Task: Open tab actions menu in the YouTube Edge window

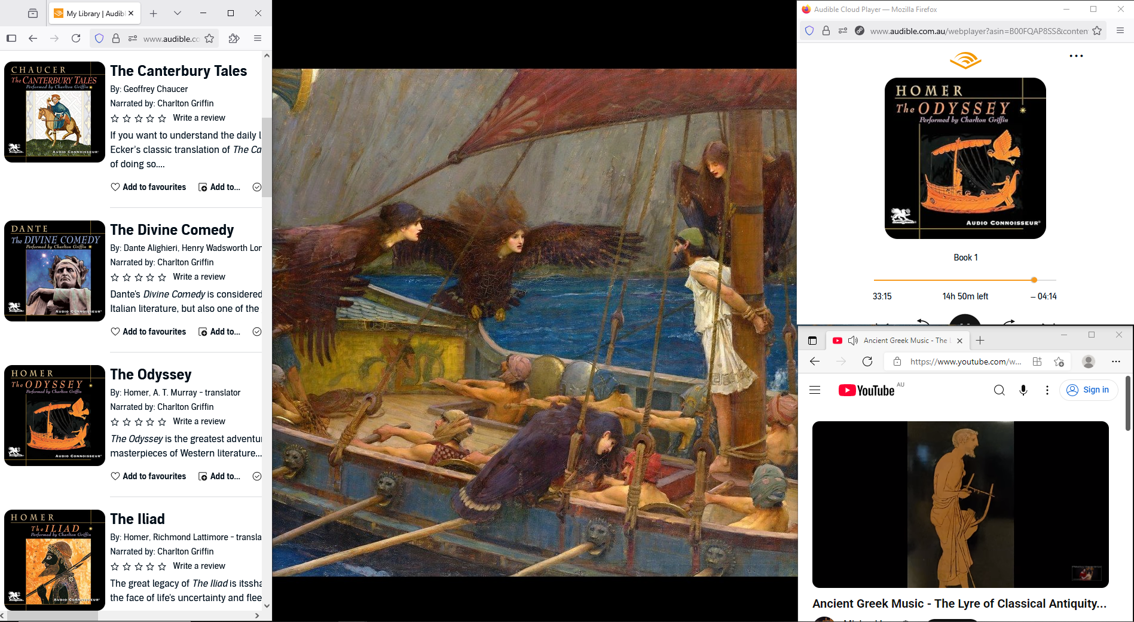Action: point(812,341)
